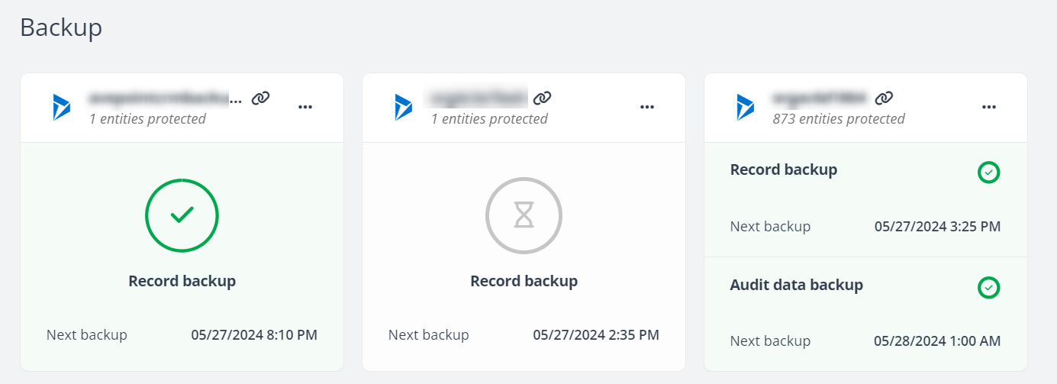Screen dimensions: 1057x384
Task: Click Dynamics logo on first backup card
Action: (62, 107)
